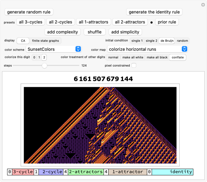The height and width of the screenshot is (182, 207).
Task: Colorize digit 1
Action: coord(39,57)
